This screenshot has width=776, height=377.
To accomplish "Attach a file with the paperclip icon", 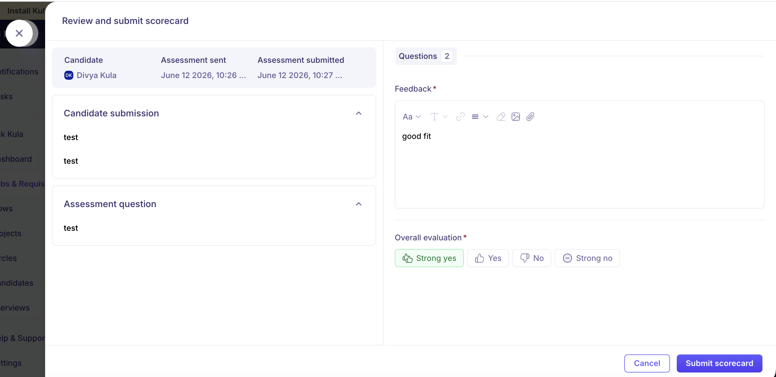I will click(x=530, y=117).
